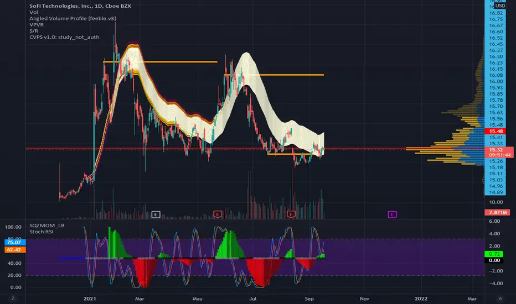Click the 2021 label on time axis
The width and height of the screenshot is (516, 304).
90,298
